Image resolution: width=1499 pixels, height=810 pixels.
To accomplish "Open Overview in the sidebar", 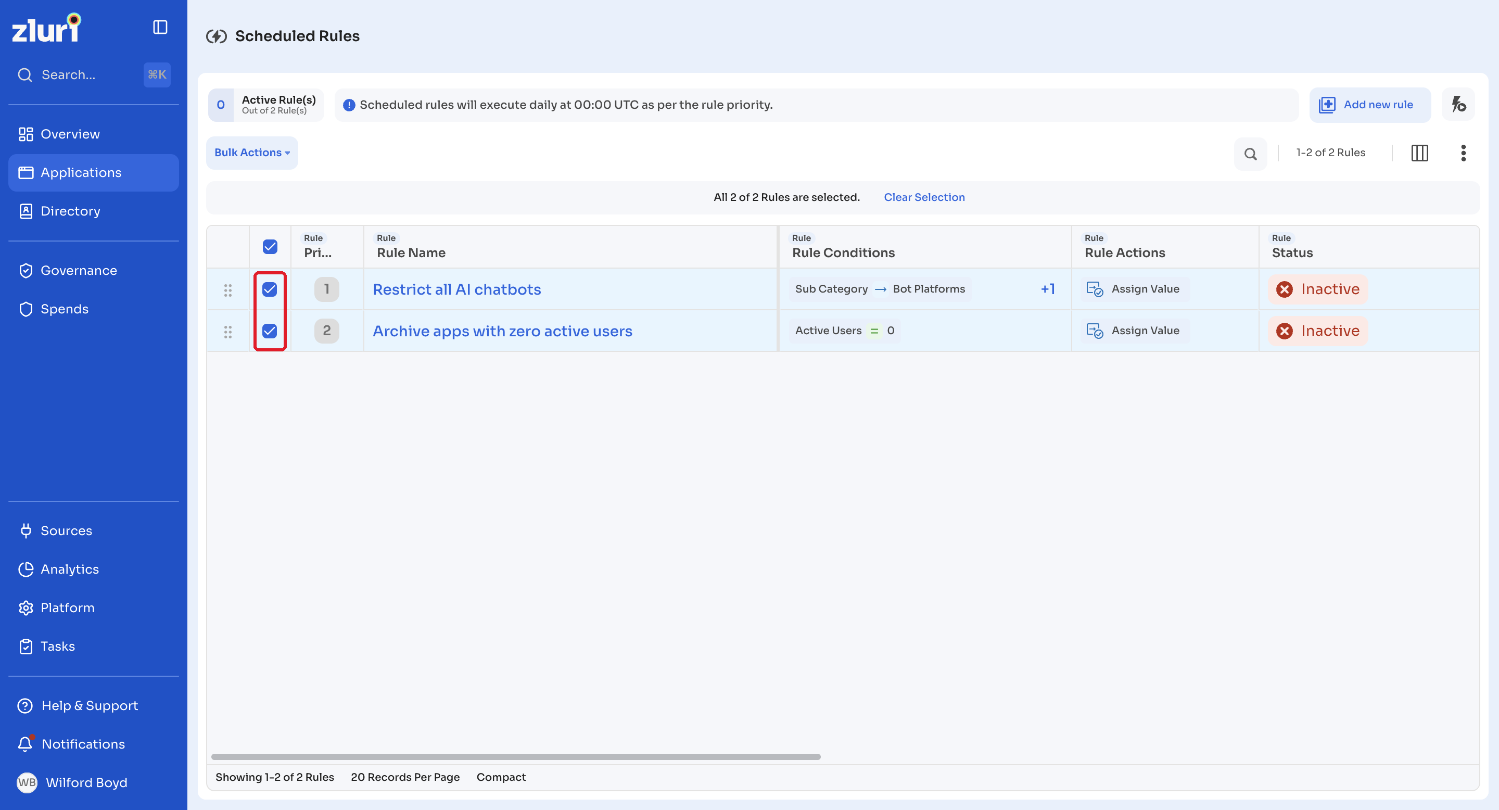I will pos(94,134).
